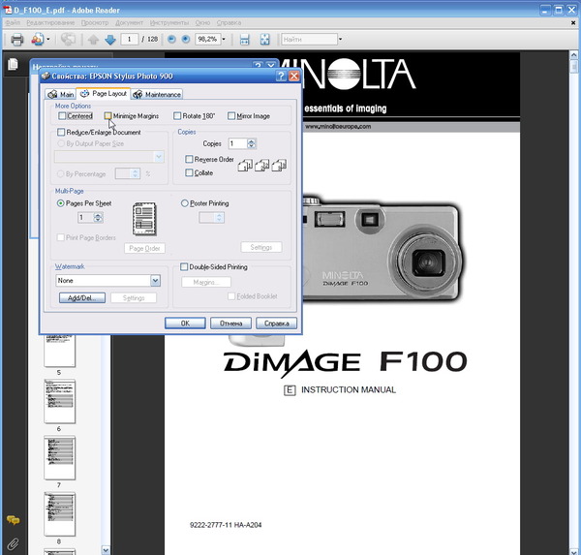581x555 pixels.
Task: Click the zoom percentage field 98,2%
Action: 208,39
